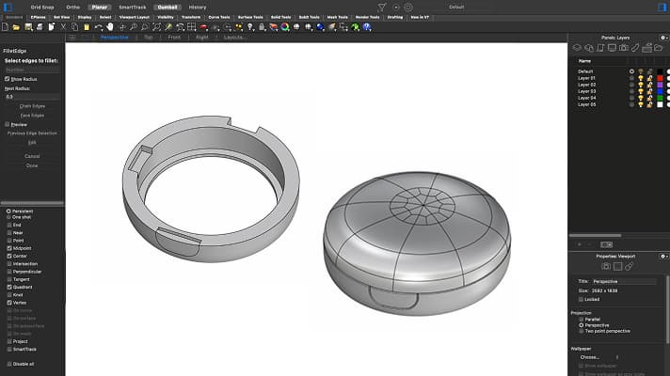Open the Layers panel icon
This screenshot has height=376, width=670.
coord(577,47)
